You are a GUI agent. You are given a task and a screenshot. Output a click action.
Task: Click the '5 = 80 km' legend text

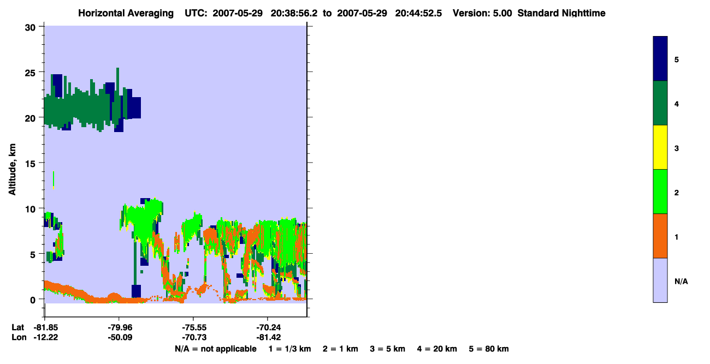tap(489, 349)
